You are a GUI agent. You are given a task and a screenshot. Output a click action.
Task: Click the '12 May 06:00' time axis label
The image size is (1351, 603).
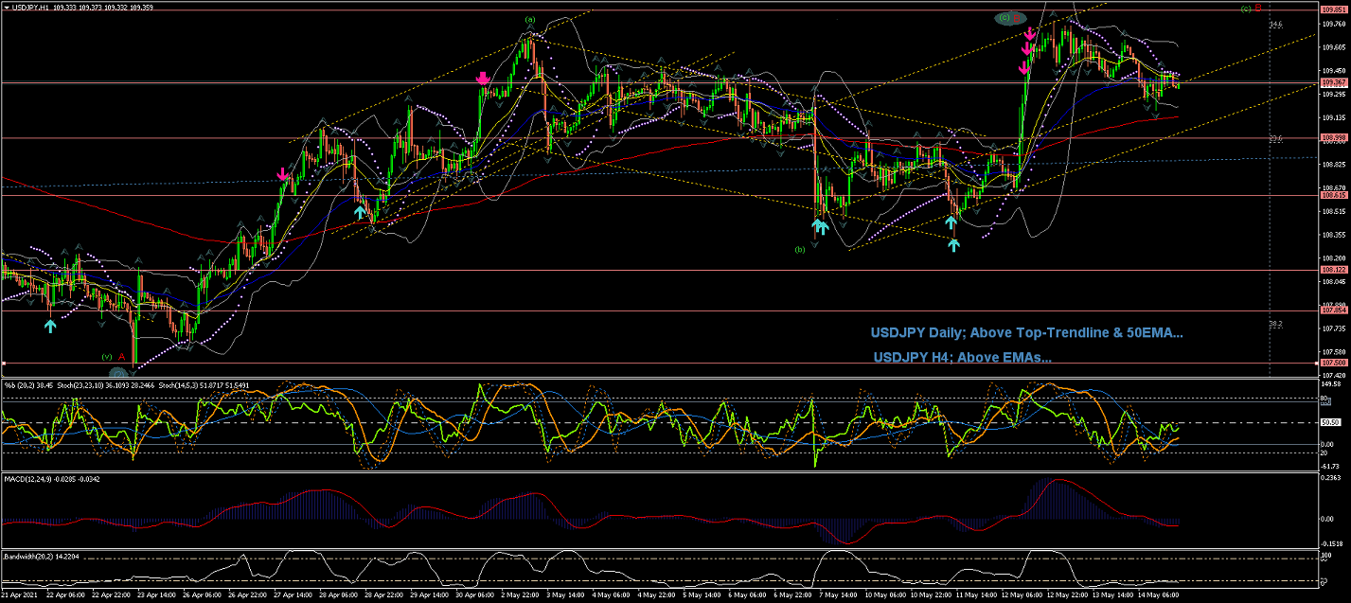coord(1020,596)
